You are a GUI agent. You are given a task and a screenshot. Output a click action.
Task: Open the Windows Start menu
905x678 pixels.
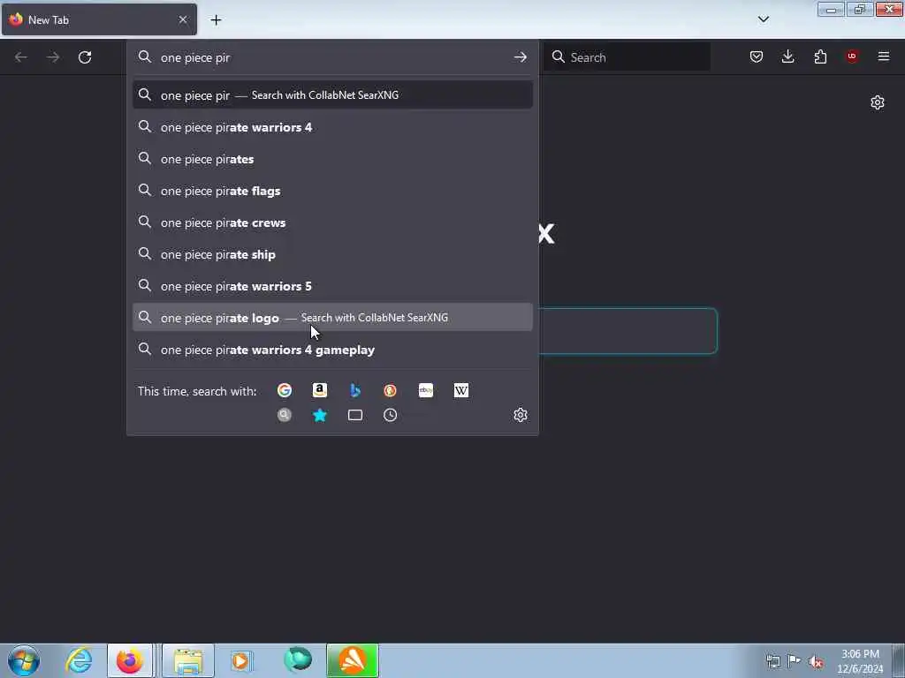(x=24, y=660)
